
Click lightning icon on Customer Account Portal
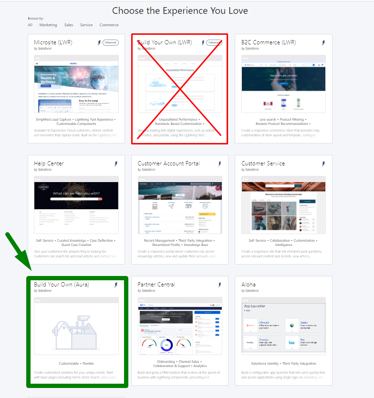coord(219,164)
